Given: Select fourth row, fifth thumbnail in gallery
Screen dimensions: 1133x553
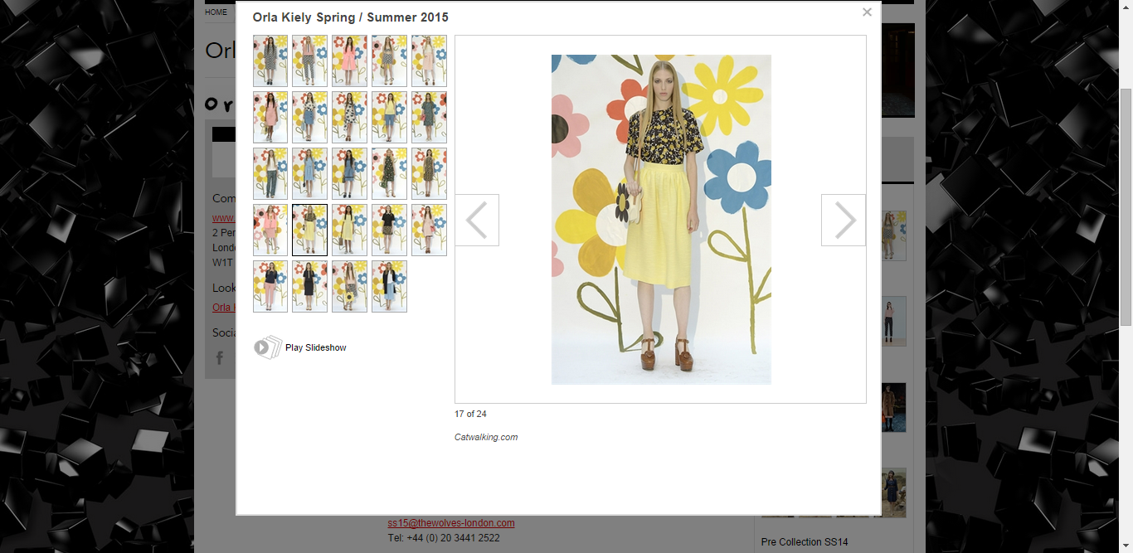Looking at the screenshot, I should point(429,230).
